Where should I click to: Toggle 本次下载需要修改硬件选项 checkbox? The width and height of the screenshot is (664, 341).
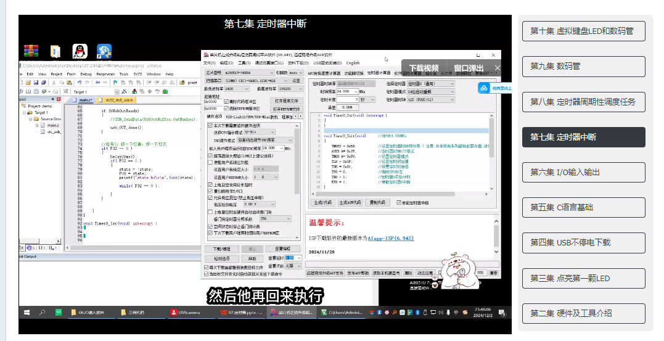click(x=210, y=125)
